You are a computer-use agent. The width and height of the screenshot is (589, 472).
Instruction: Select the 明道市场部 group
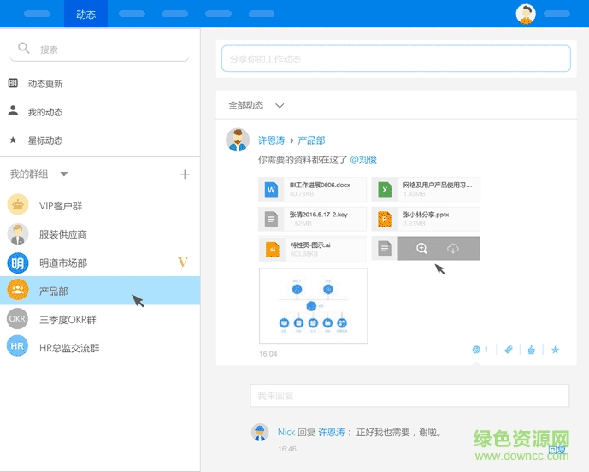point(62,263)
